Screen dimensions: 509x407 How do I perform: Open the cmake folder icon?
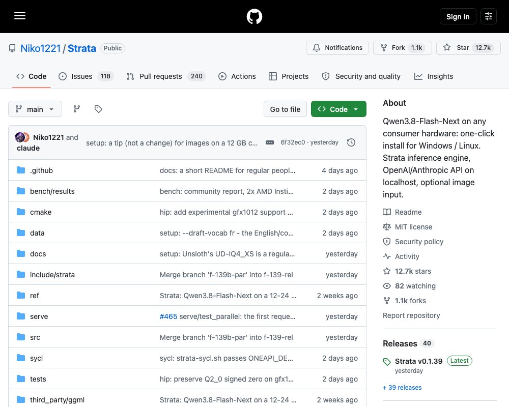click(21, 212)
